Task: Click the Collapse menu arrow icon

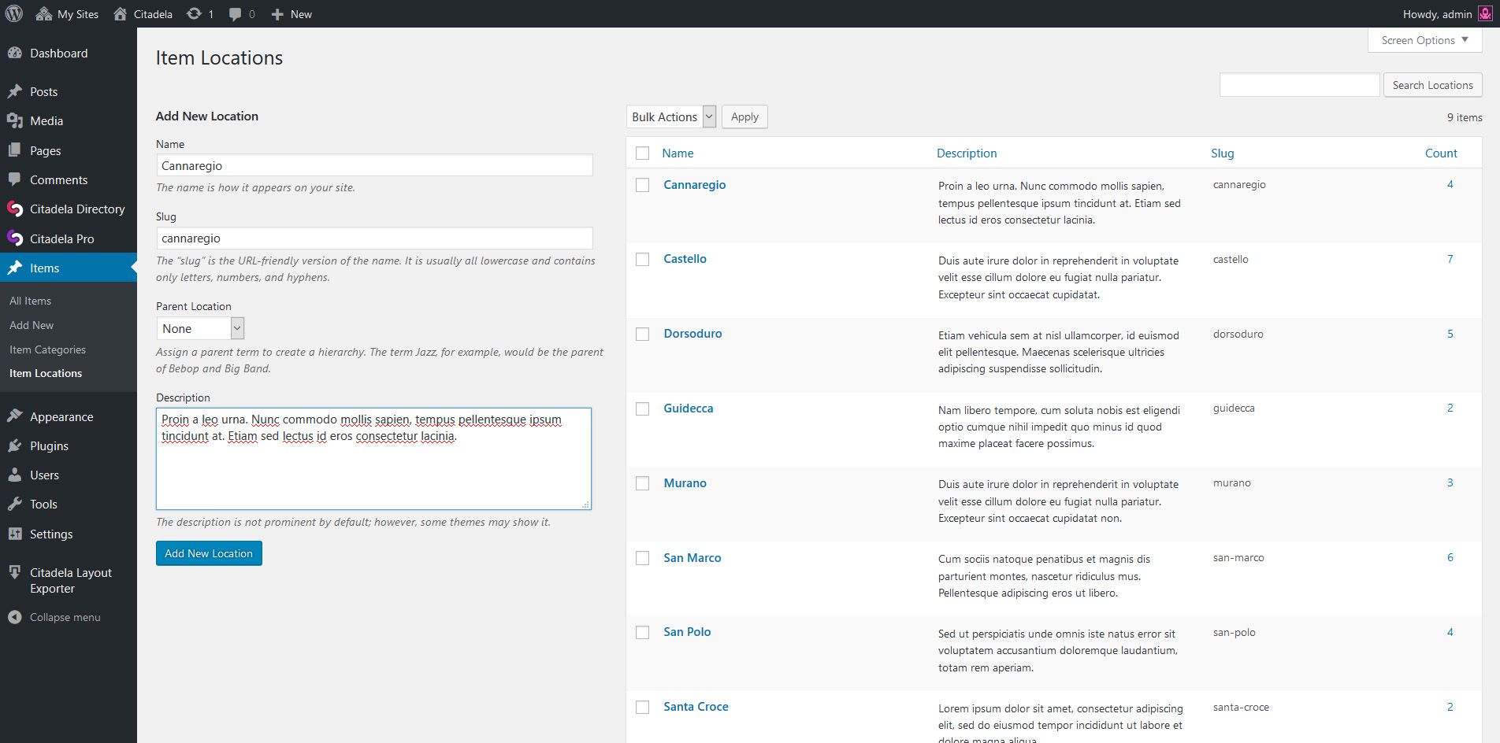Action: click(15, 618)
